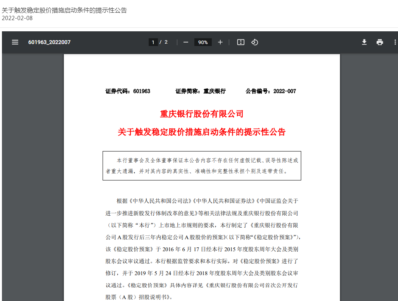Click the page heading 关于触发稳定股价措施启动条件的提示性公告
This screenshot has height=301, width=398.
[64, 10]
